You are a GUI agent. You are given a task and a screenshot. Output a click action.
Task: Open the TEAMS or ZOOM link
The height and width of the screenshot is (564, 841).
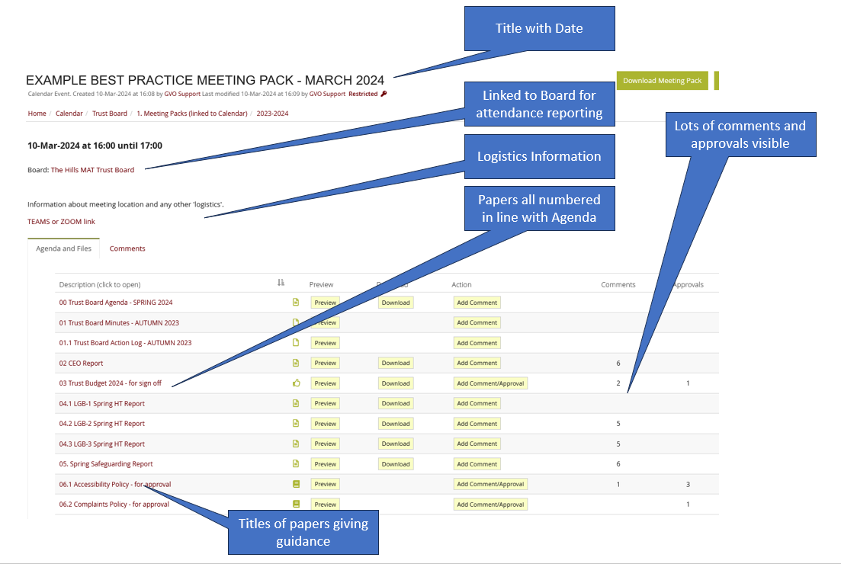tap(61, 222)
